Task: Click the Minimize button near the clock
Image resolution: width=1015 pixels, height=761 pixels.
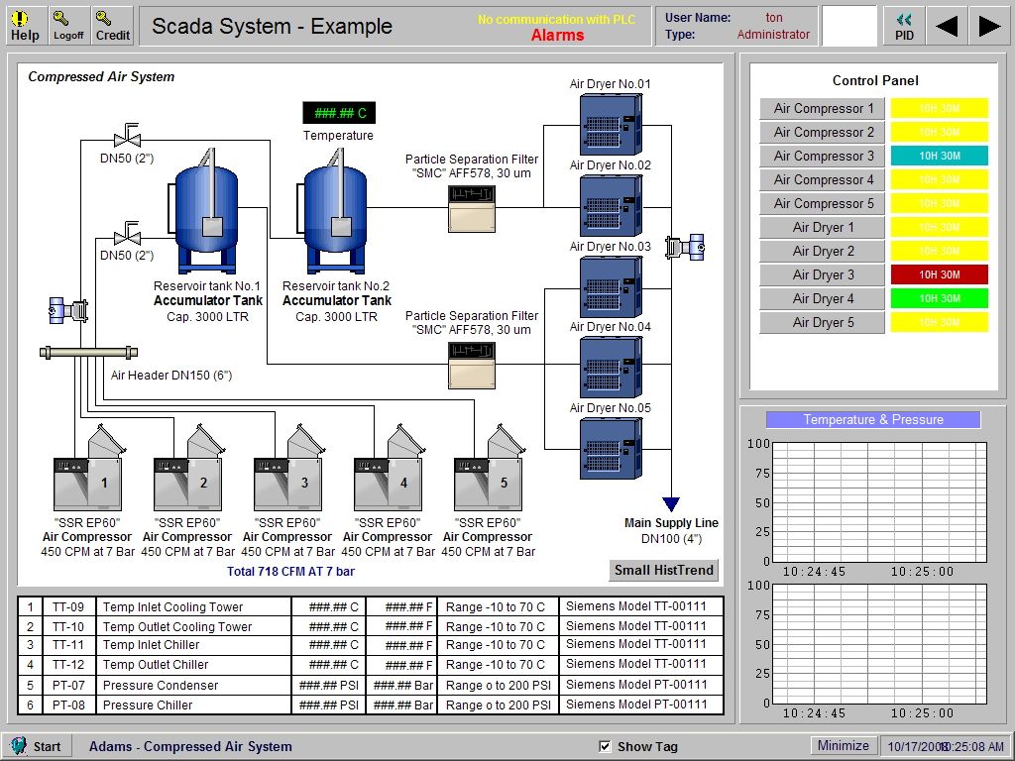Action: pos(844,745)
